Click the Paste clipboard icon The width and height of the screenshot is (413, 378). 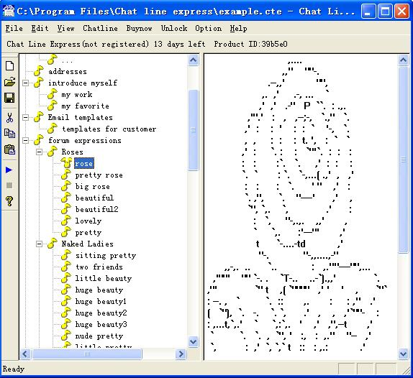[x=10, y=149]
